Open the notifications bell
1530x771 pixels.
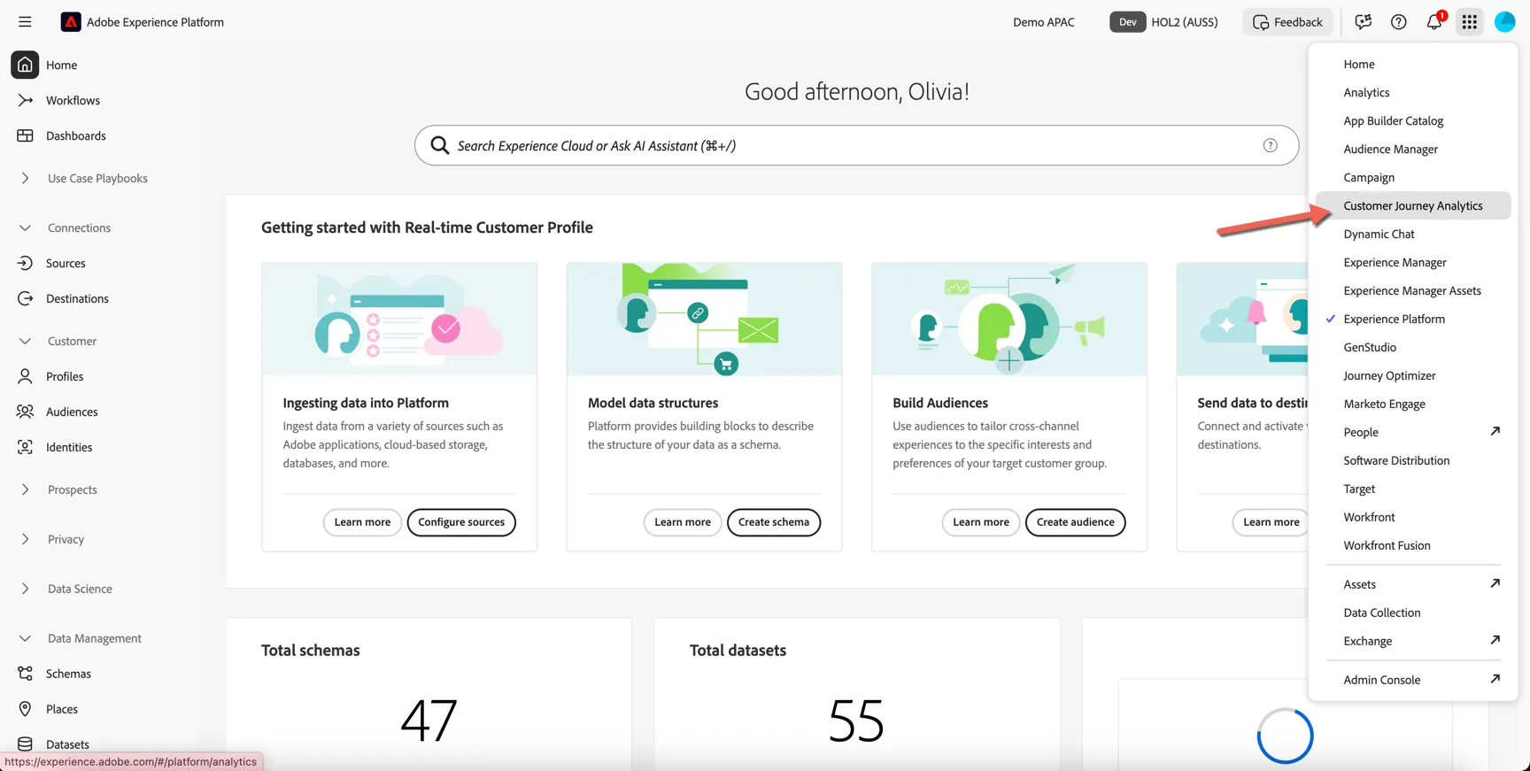(x=1434, y=22)
